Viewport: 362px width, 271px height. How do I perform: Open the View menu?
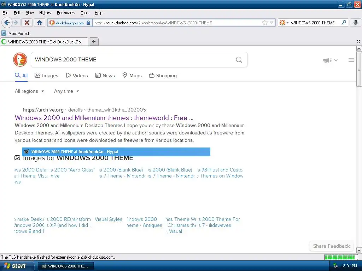tap(30, 13)
